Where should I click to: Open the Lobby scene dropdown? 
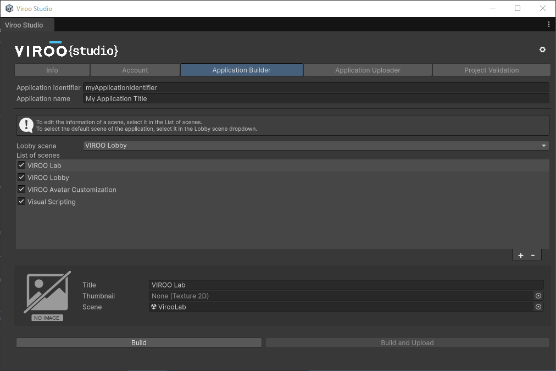coord(316,146)
